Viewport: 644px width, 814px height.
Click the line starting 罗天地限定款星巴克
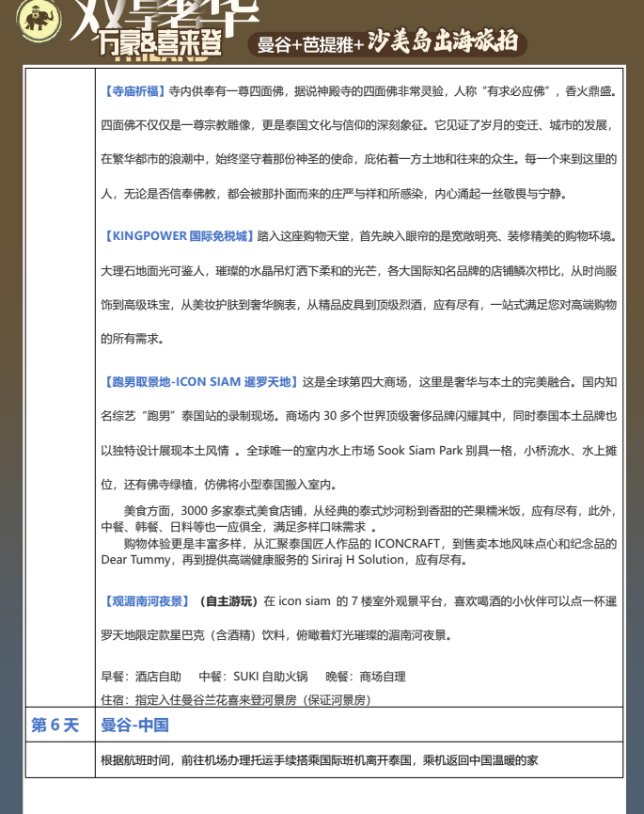(x=276, y=635)
